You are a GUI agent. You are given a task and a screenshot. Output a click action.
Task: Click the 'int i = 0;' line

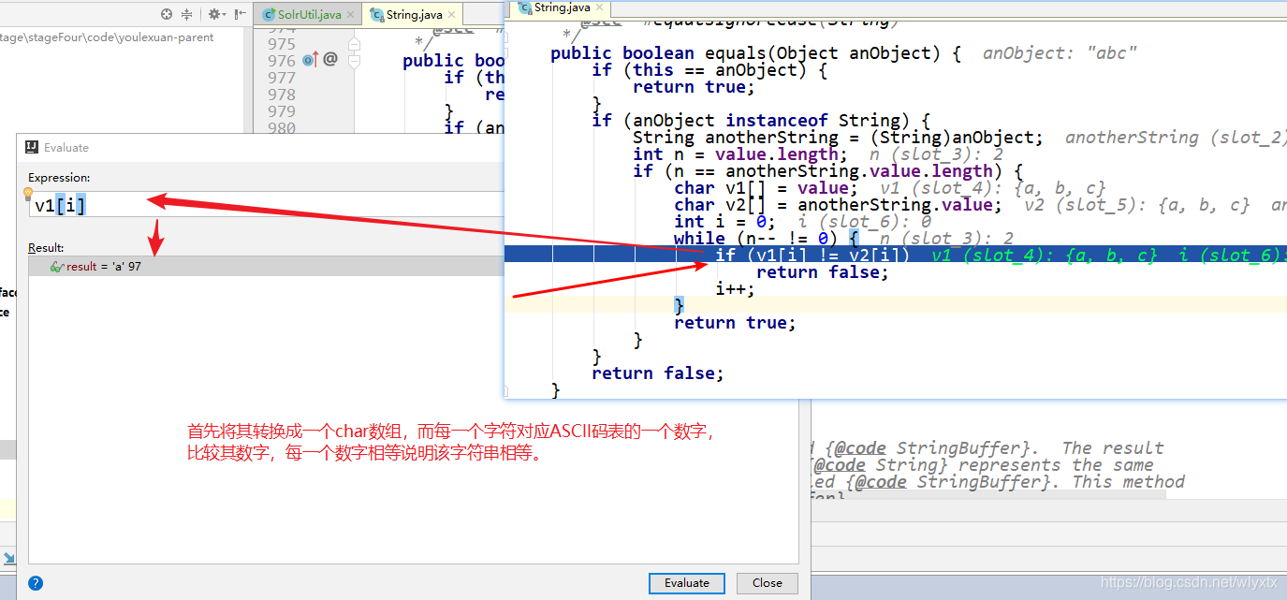(x=724, y=221)
